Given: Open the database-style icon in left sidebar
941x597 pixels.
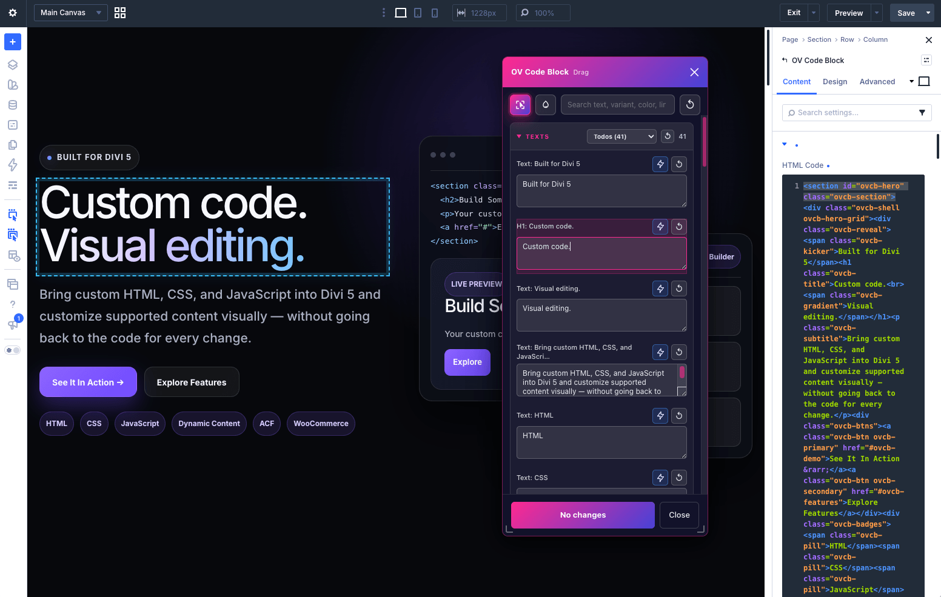Looking at the screenshot, I should click(x=13, y=105).
